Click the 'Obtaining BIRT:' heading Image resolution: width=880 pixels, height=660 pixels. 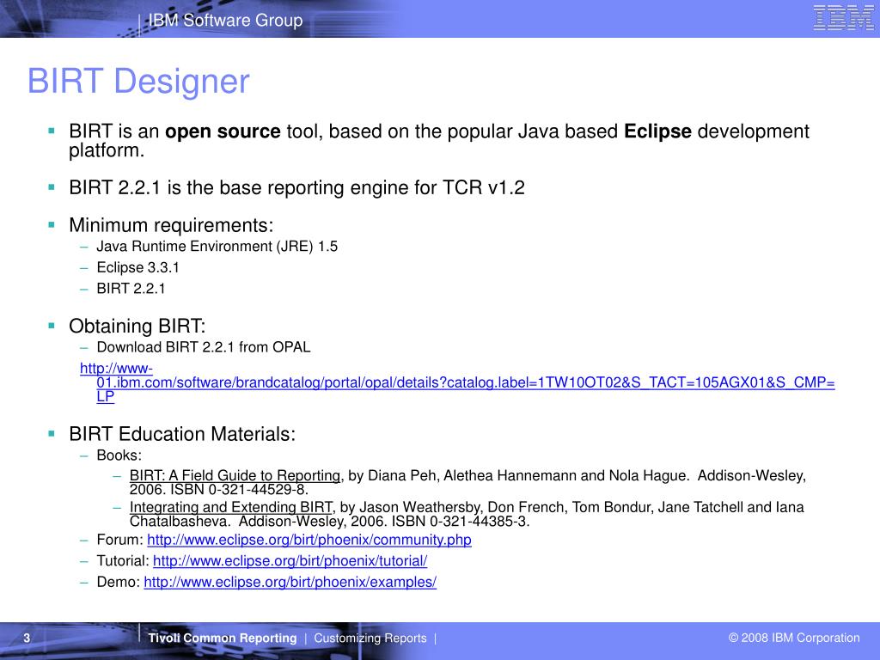tap(137, 326)
